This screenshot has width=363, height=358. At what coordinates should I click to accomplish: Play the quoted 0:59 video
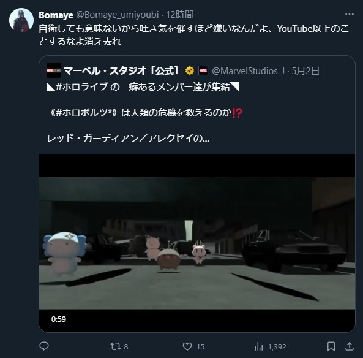click(x=197, y=243)
